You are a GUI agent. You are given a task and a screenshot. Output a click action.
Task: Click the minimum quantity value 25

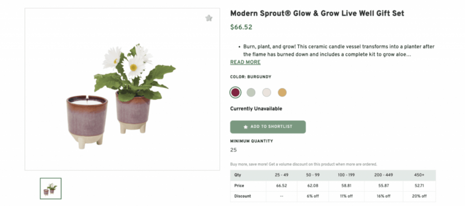pos(233,150)
